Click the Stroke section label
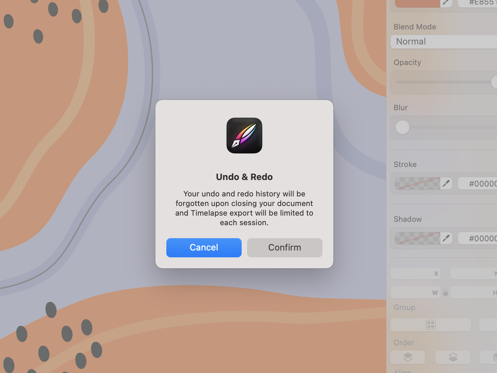497x373 pixels. coord(405,164)
